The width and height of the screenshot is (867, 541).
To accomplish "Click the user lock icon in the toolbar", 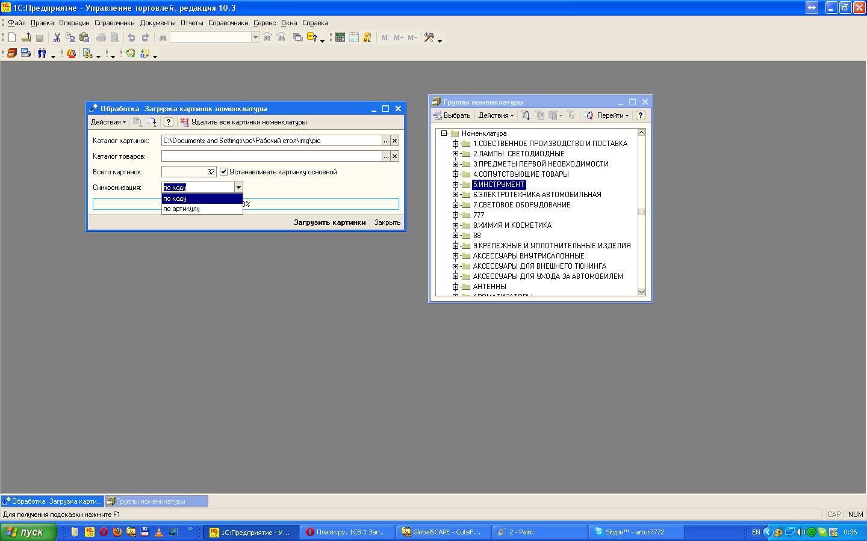I will coord(367,37).
